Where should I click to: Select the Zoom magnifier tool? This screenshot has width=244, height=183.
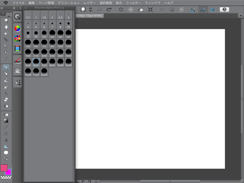coord(6,20)
